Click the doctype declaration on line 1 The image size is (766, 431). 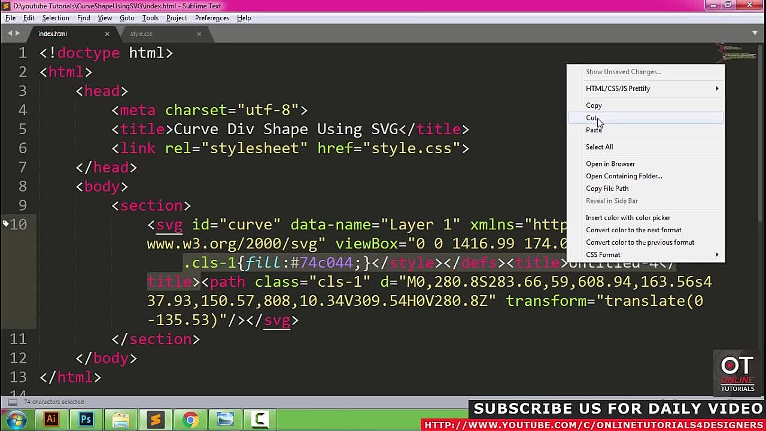(107, 53)
